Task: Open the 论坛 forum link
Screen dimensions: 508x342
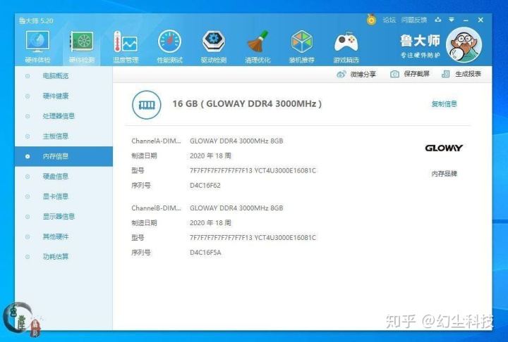Action: point(389,20)
